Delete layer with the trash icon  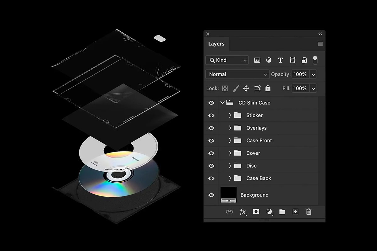[x=309, y=212]
